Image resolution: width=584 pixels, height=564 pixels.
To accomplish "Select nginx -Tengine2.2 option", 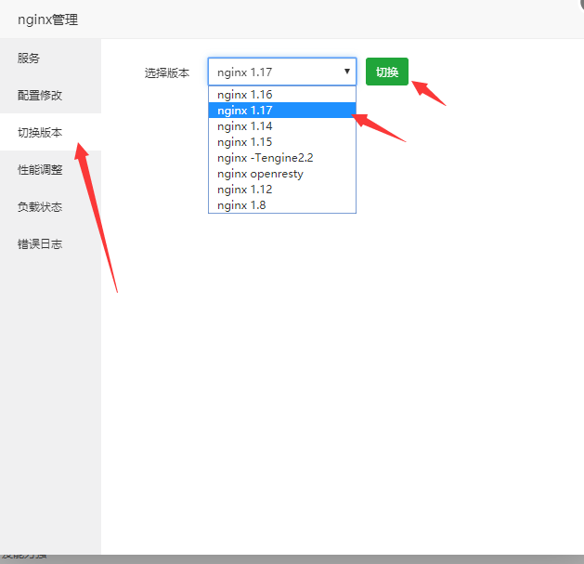I will (282, 158).
